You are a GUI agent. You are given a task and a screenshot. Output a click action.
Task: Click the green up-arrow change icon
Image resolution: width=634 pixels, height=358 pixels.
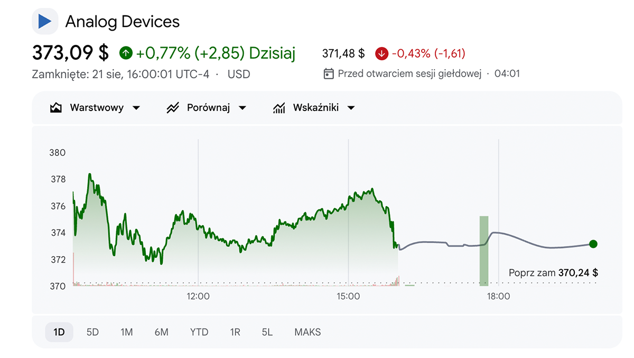click(x=126, y=53)
